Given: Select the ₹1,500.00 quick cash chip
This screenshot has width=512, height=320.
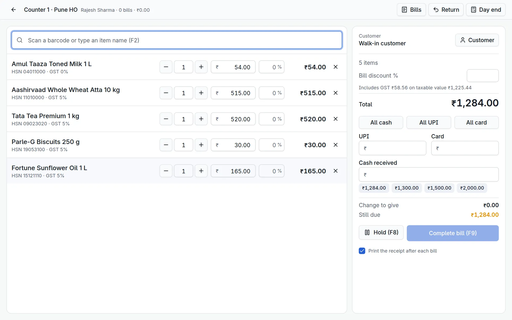Looking at the screenshot, I should pos(439,188).
